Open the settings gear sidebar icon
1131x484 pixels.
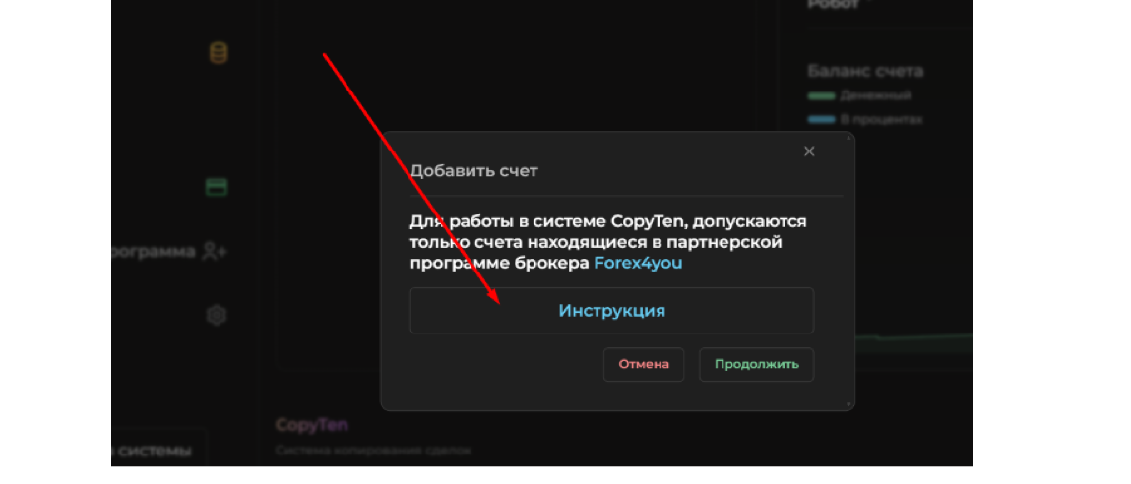(217, 315)
